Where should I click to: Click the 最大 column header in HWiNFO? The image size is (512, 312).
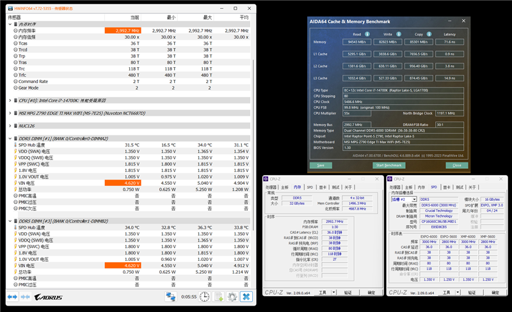tap(196, 17)
